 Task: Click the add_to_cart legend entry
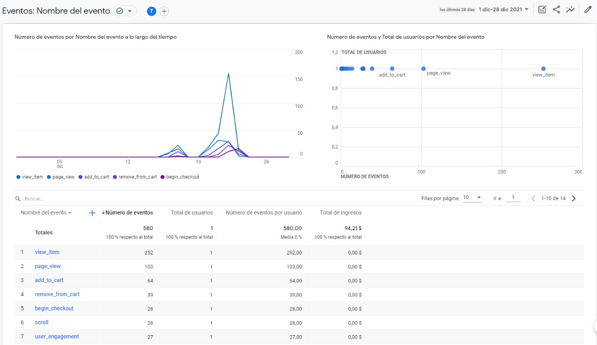click(x=93, y=177)
